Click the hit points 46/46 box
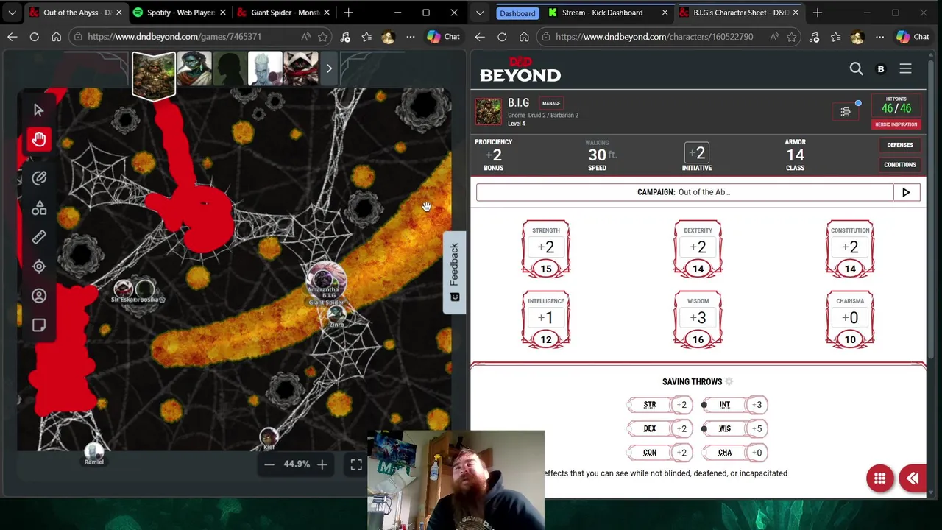The width and height of the screenshot is (942, 530). 896,105
